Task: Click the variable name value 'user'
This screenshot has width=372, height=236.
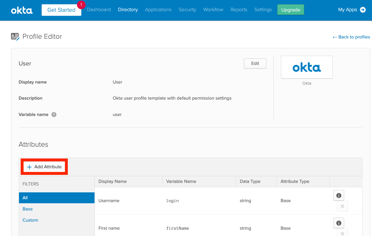Action: coord(117,115)
